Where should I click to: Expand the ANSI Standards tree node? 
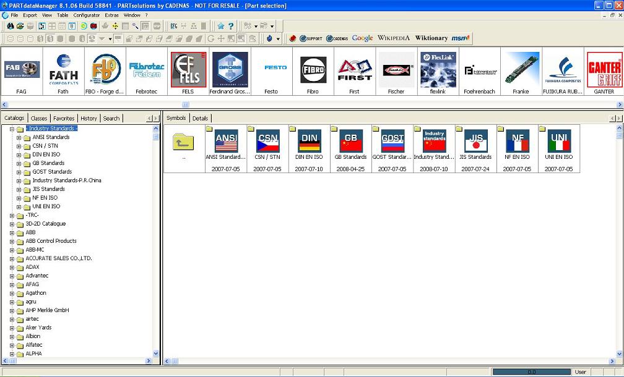19,138
